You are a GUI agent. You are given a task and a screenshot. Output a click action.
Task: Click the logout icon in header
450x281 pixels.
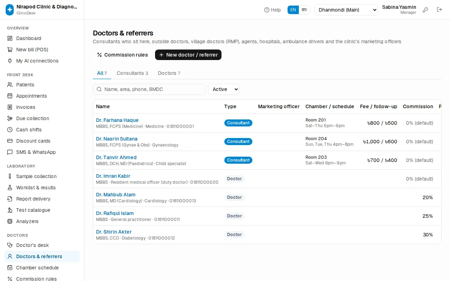(x=439, y=10)
